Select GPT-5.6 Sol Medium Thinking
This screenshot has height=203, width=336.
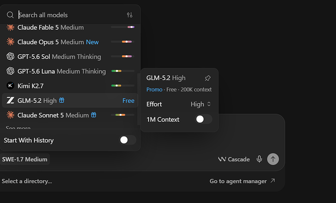tap(70, 57)
